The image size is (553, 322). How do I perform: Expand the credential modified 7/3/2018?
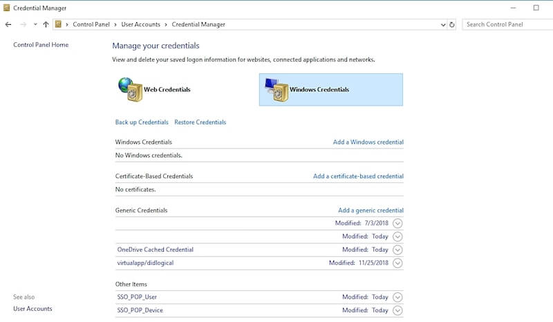(397, 223)
